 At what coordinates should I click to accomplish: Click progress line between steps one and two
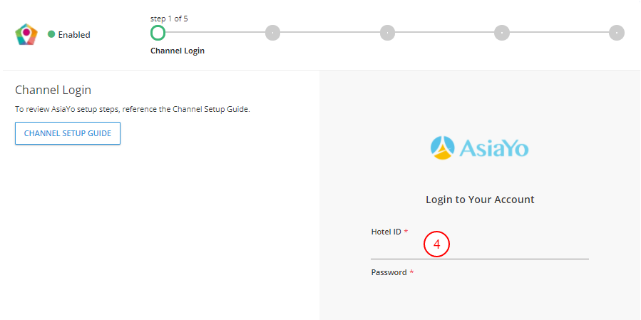215,32
